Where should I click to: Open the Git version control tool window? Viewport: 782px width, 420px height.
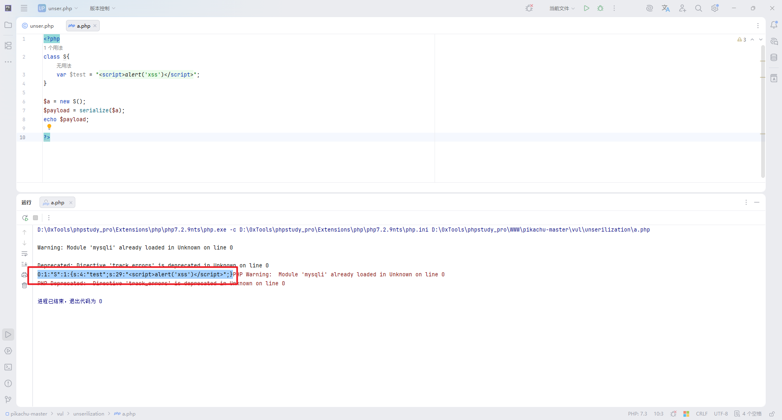pos(8,400)
